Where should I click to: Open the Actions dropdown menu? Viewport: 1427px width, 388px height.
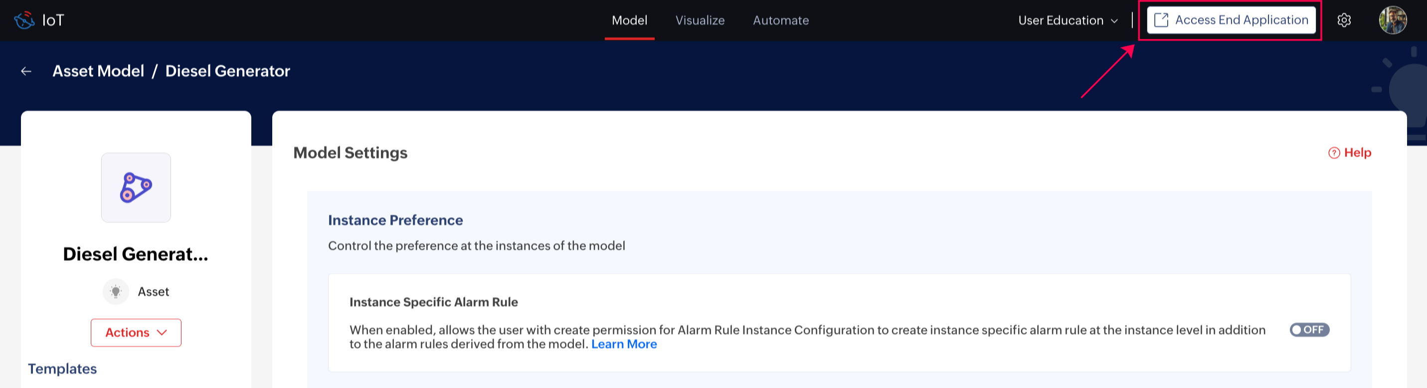tap(136, 333)
